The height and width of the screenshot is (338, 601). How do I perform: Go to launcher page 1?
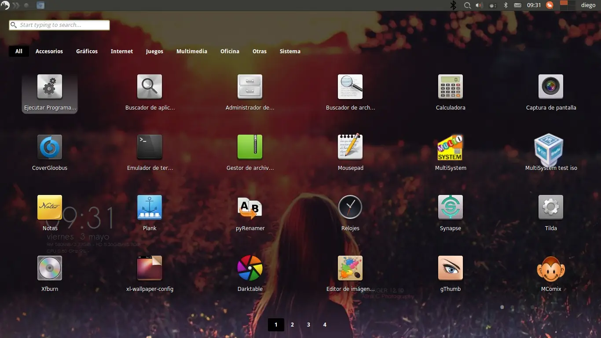coord(276,325)
